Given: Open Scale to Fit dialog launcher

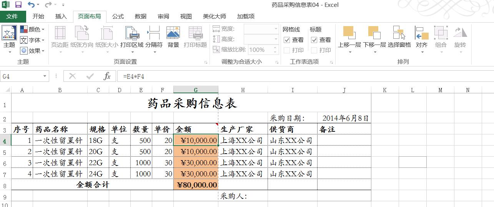Looking at the screenshot, I should 277,62.
